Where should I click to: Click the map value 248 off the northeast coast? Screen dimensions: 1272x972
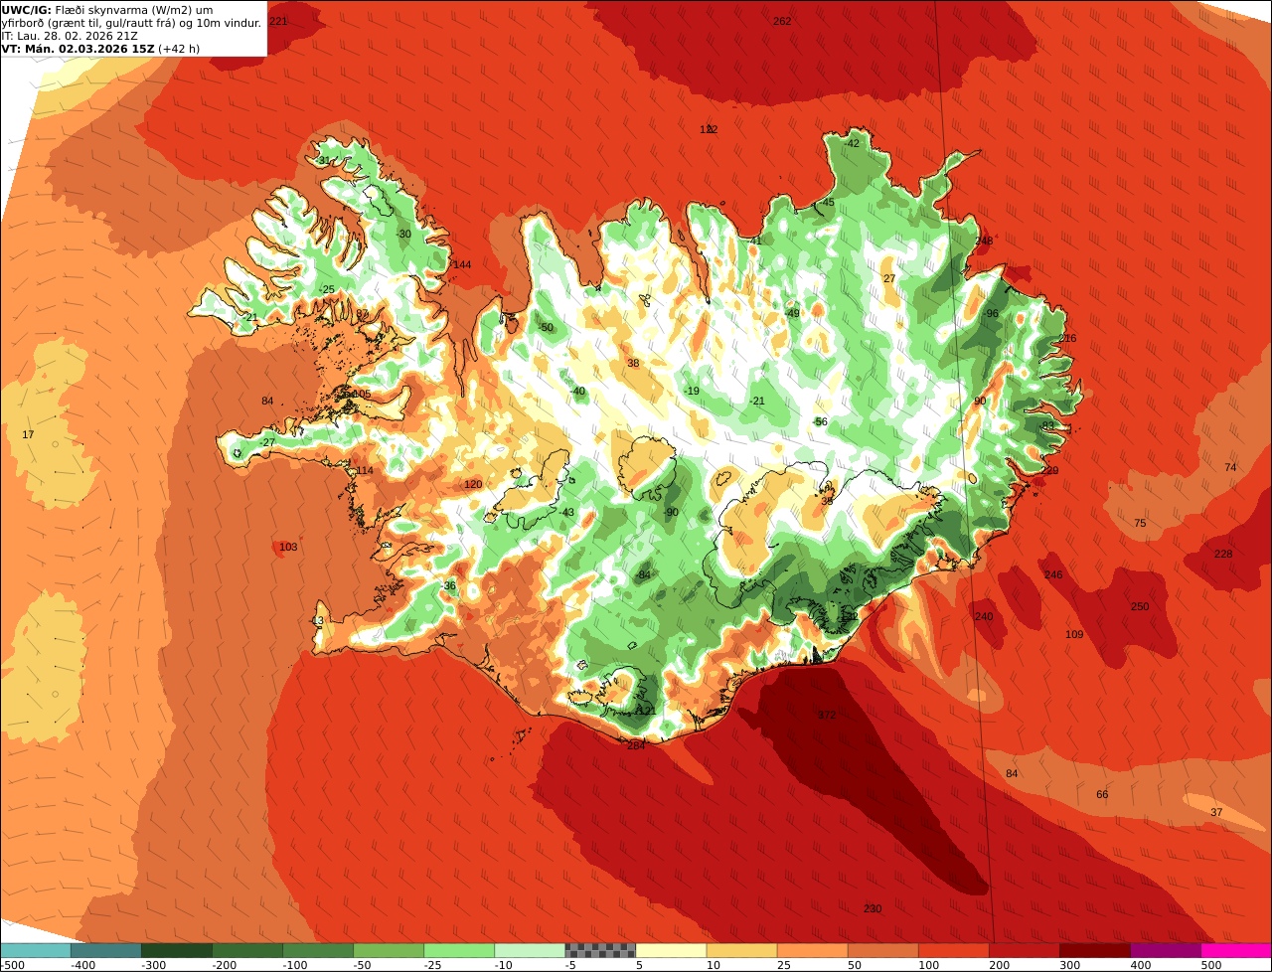pos(984,241)
